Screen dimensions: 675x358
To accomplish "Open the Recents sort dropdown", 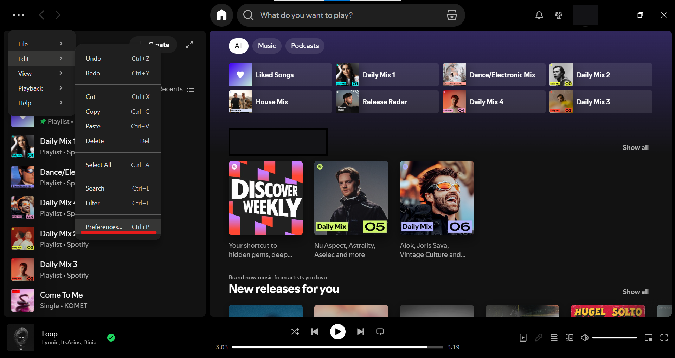I will click(x=178, y=89).
